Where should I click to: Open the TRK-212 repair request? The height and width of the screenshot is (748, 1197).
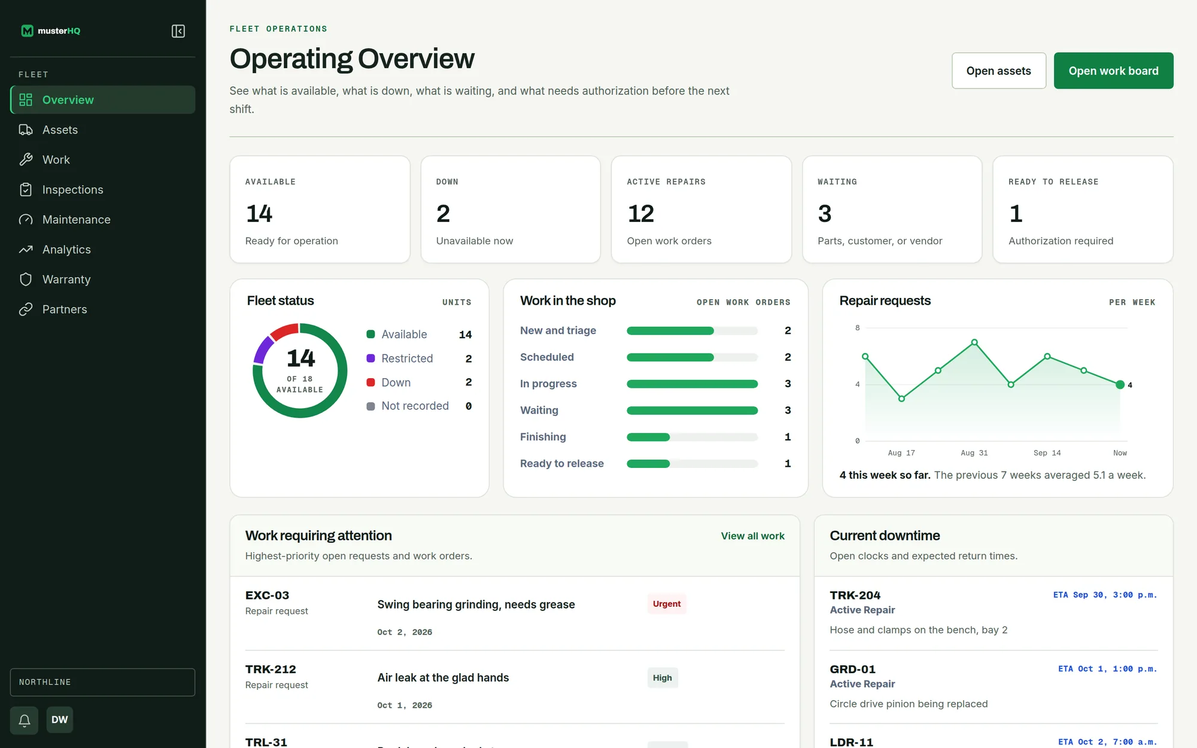(515, 687)
